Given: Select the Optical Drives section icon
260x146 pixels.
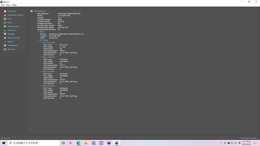Looking at the screenshot, I should (5, 38).
